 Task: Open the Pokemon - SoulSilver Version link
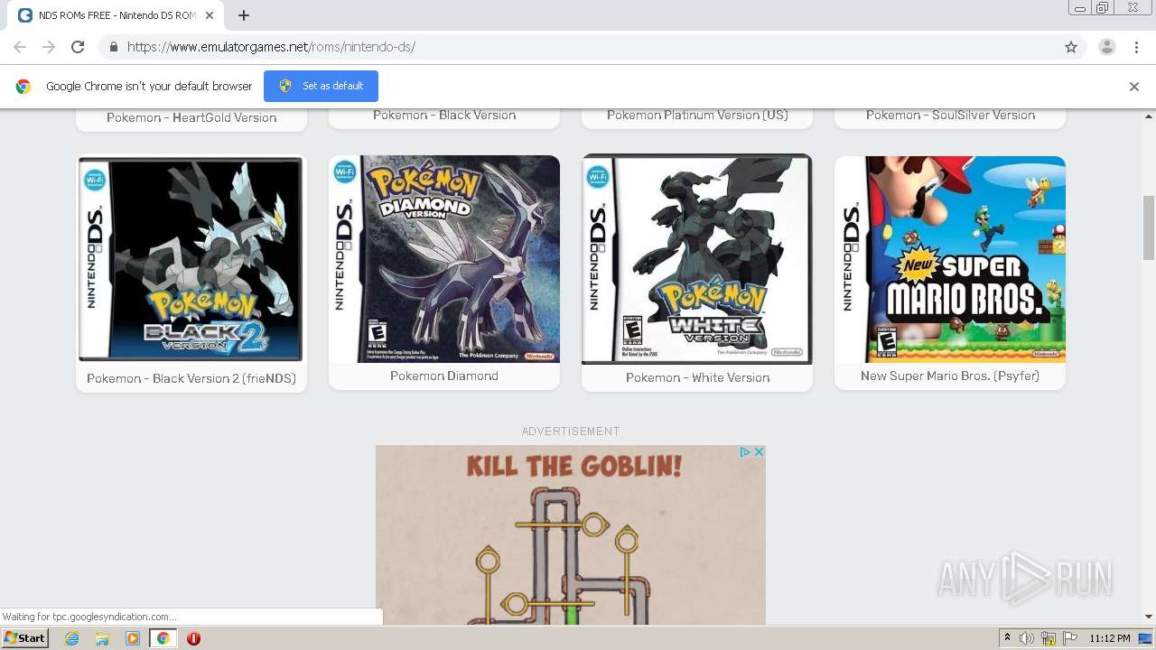950,115
